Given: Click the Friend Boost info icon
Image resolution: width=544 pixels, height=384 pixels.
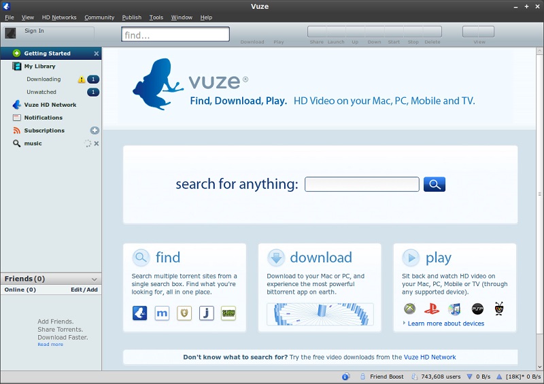Looking at the screenshot, I should click(x=345, y=377).
